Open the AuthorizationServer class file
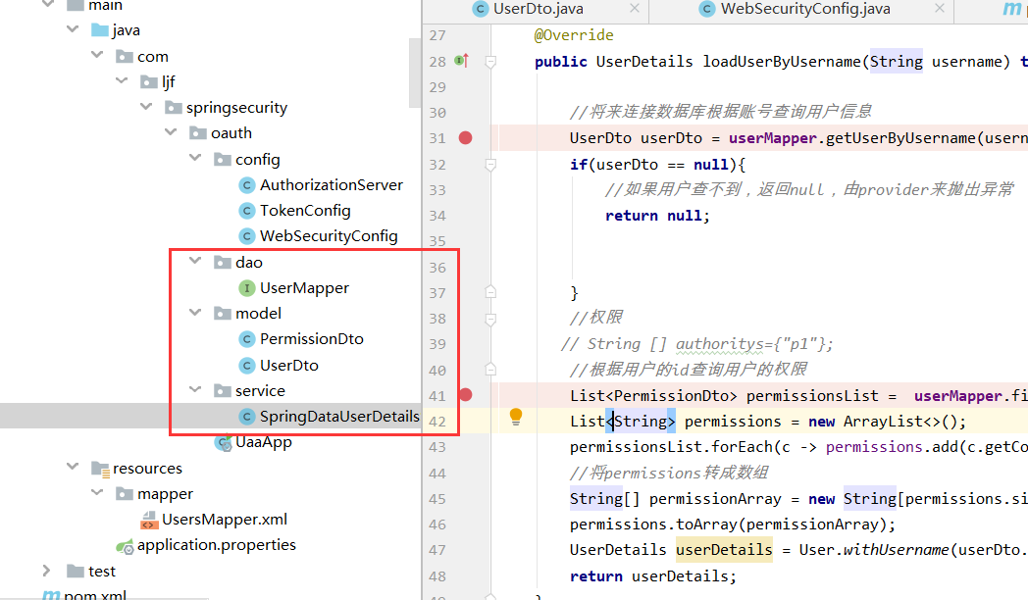1028x600 pixels. pyautogui.click(x=332, y=185)
